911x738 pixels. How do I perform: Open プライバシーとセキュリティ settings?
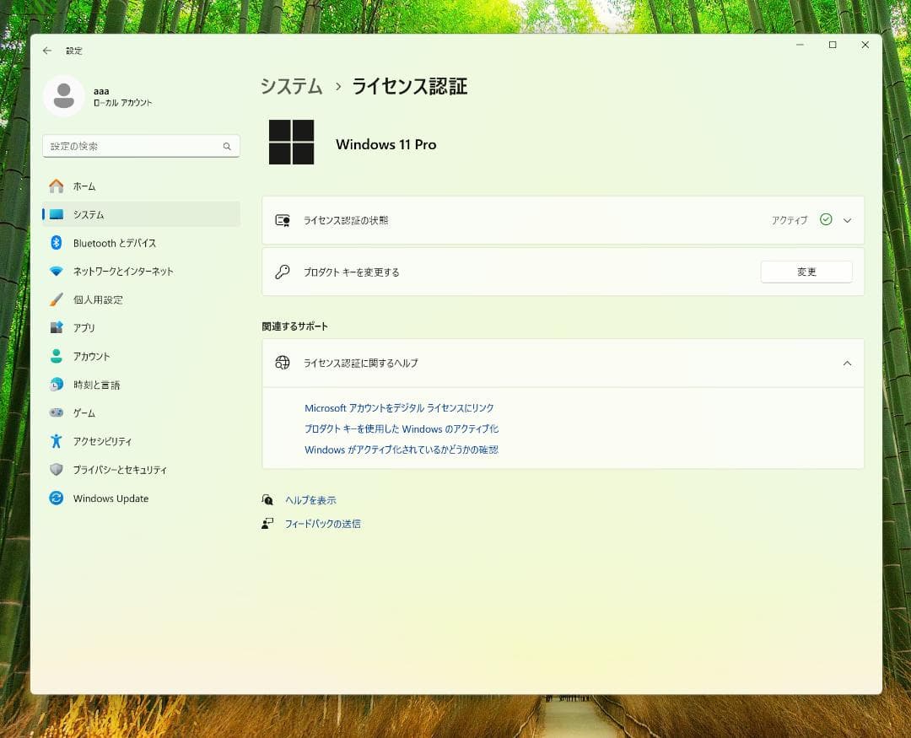click(119, 470)
